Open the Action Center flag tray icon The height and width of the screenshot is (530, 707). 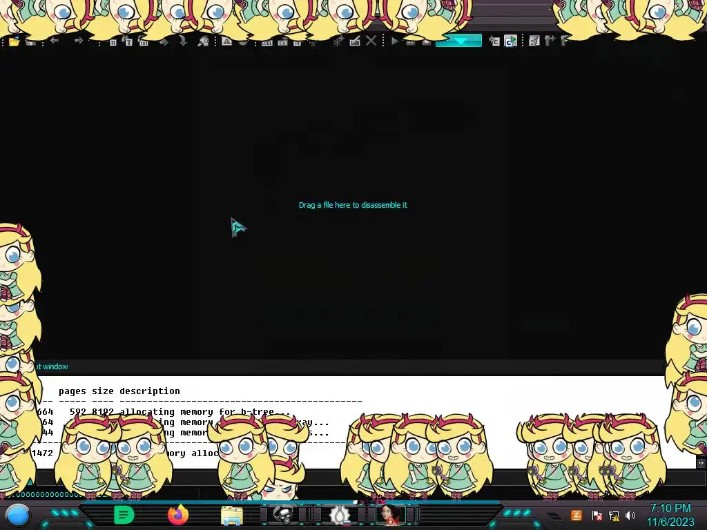pos(597,515)
